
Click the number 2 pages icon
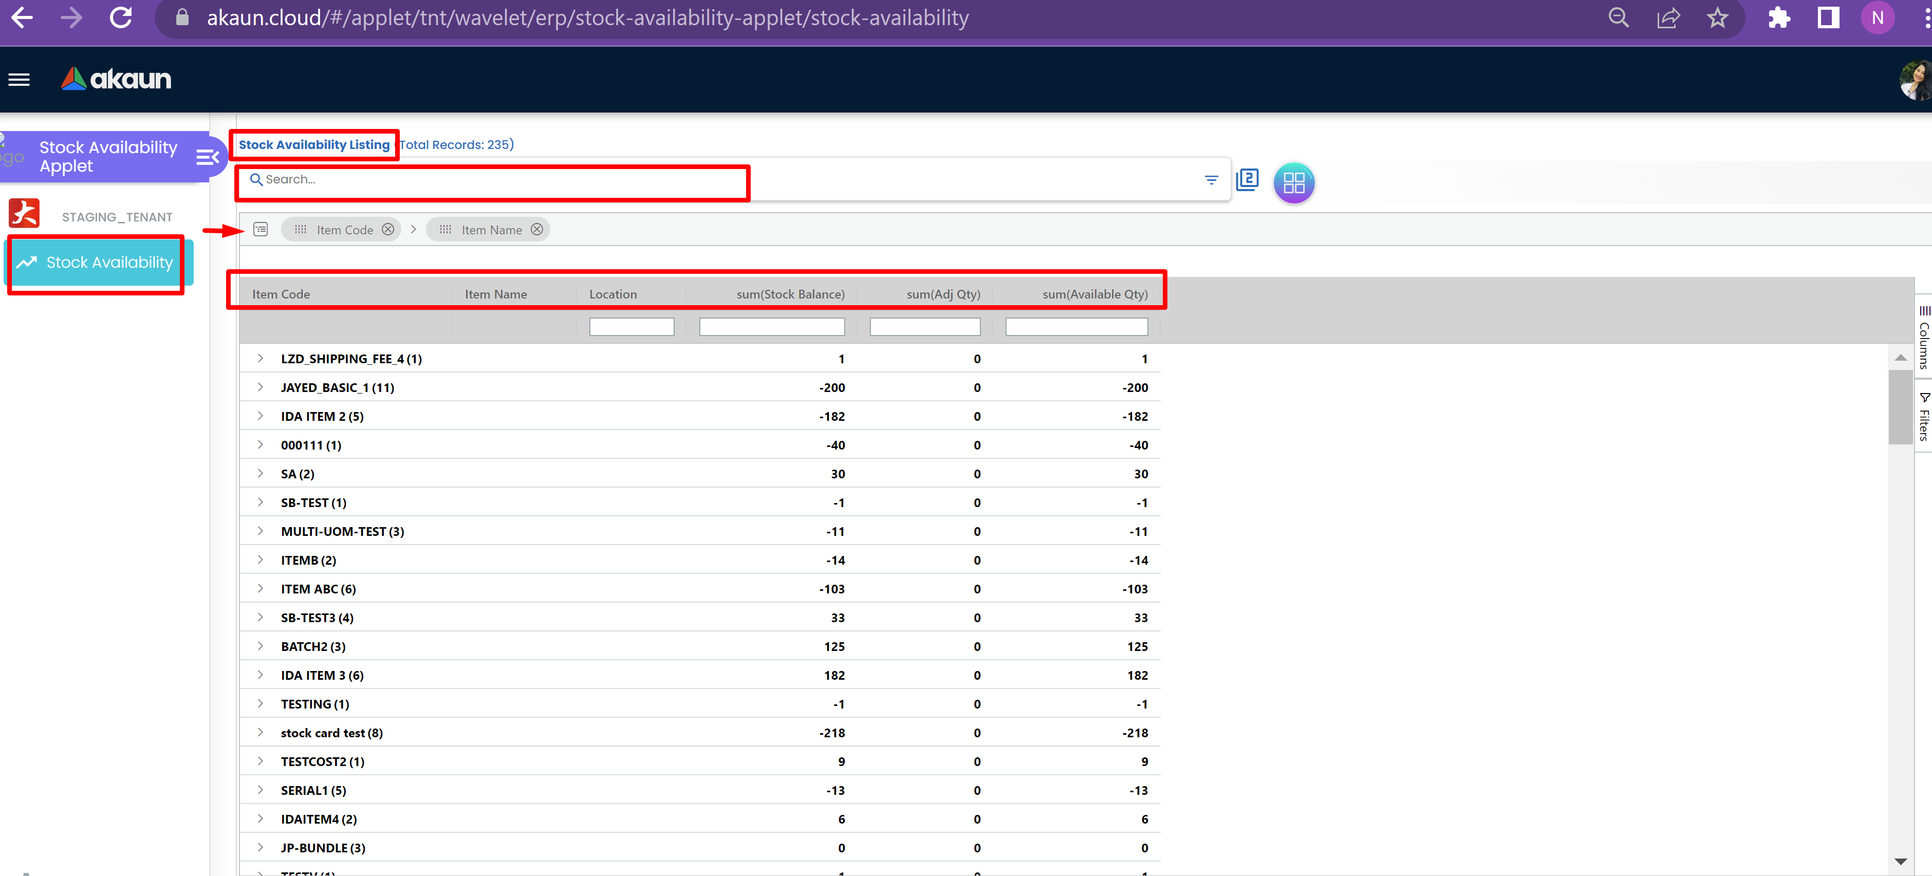(x=1247, y=180)
